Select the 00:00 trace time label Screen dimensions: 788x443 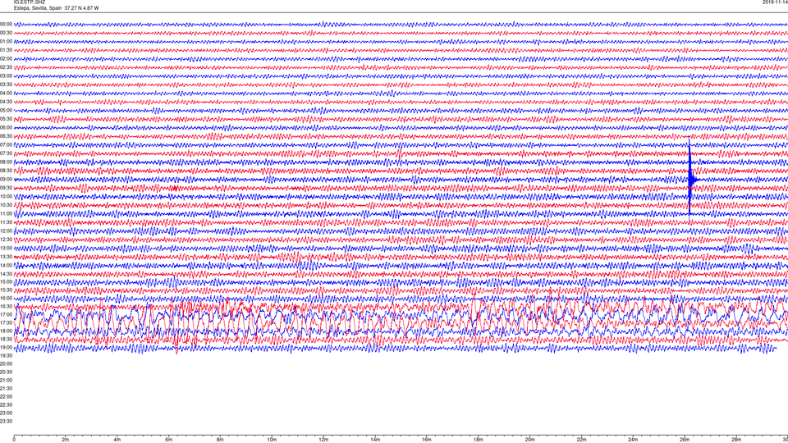tap(6, 24)
